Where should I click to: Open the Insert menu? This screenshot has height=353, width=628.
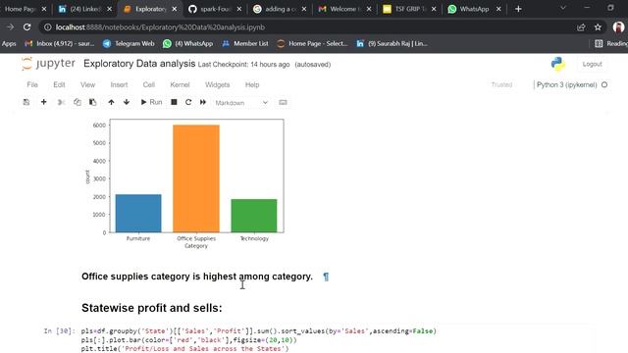119,85
